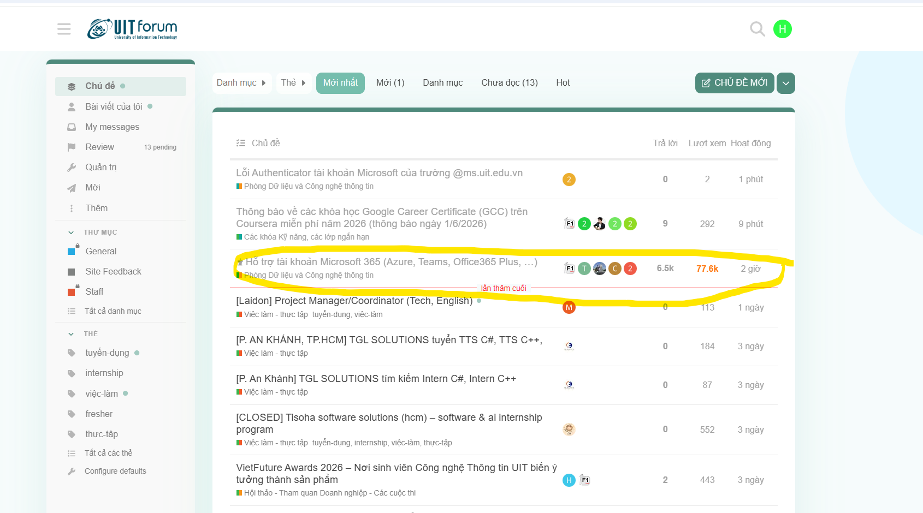
Task: Click the Chủ đề layers icon in sidebar
Action: pyautogui.click(x=72, y=86)
